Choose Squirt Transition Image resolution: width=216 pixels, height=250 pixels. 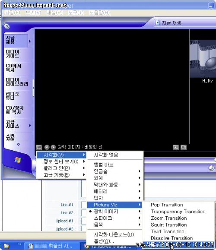click(x=178, y=225)
